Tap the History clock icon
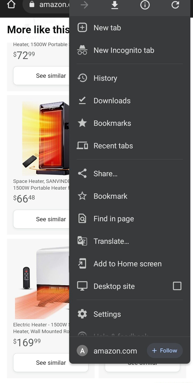 [x=82, y=78]
